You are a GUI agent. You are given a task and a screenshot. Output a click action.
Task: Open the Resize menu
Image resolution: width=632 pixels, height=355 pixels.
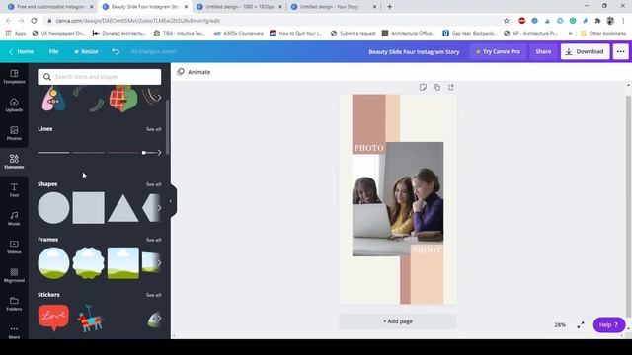click(86, 51)
